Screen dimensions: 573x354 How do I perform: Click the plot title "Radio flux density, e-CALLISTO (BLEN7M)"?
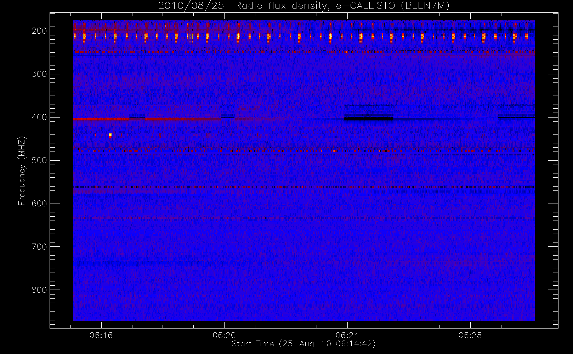[342, 6]
